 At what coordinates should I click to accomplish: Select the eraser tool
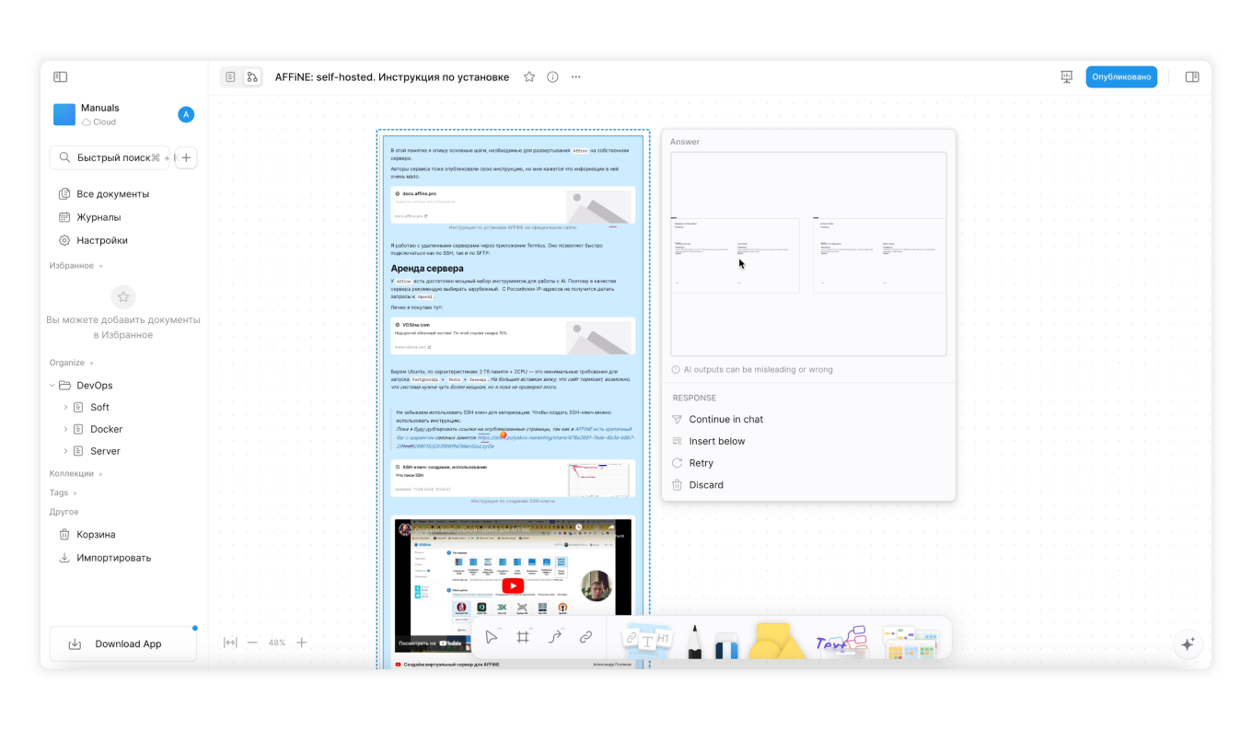pyautogui.click(x=727, y=644)
